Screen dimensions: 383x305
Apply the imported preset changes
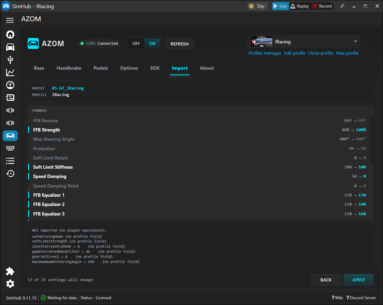pos(359,280)
